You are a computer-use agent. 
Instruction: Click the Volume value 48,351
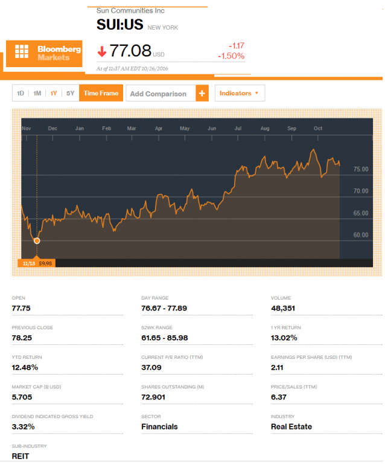[x=283, y=308]
